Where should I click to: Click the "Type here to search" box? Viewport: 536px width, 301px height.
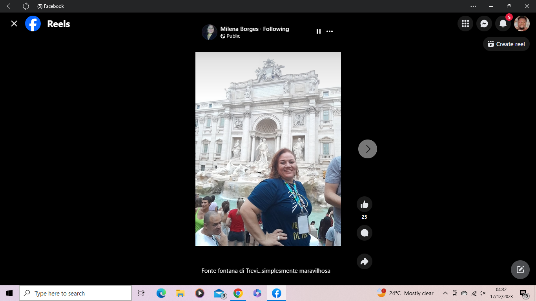click(x=75, y=293)
